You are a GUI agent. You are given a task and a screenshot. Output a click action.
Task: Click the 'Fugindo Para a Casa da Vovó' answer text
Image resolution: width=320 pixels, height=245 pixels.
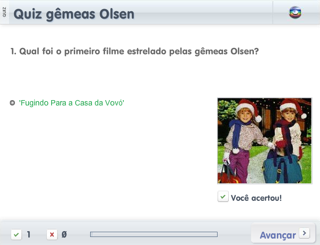click(x=71, y=103)
